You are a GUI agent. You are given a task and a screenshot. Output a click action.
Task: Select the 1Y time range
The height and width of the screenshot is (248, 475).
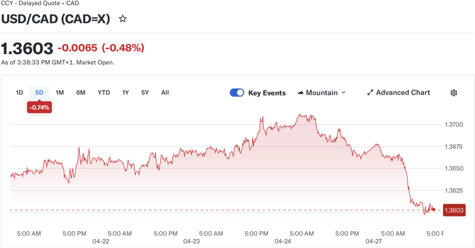[x=126, y=92]
